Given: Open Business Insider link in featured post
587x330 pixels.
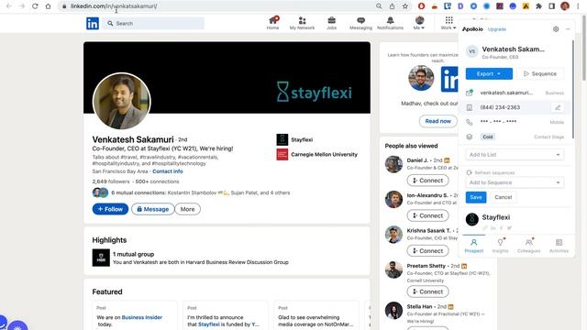Looking at the screenshot, I should pyautogui.click(x=142, y=317).
